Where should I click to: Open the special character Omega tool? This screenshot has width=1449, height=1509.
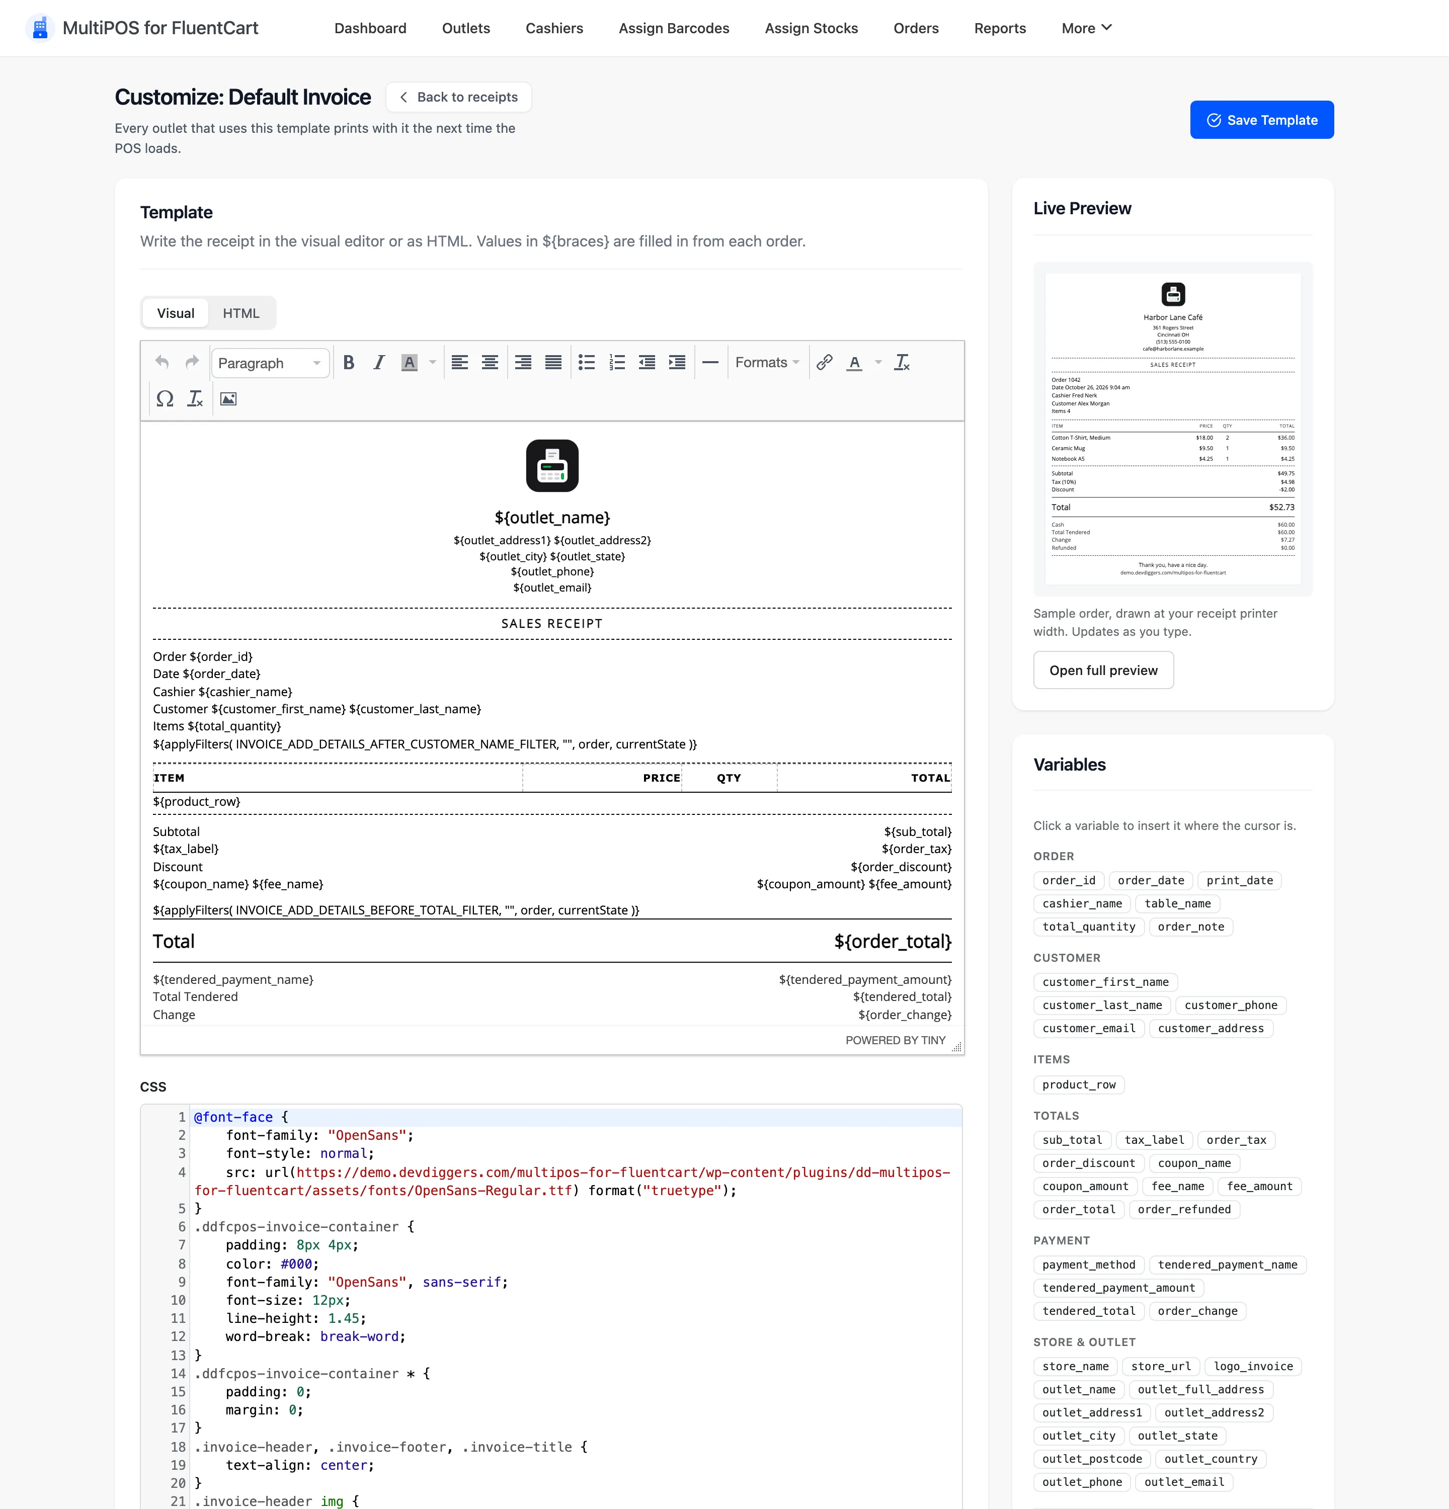tap(165, 399)
